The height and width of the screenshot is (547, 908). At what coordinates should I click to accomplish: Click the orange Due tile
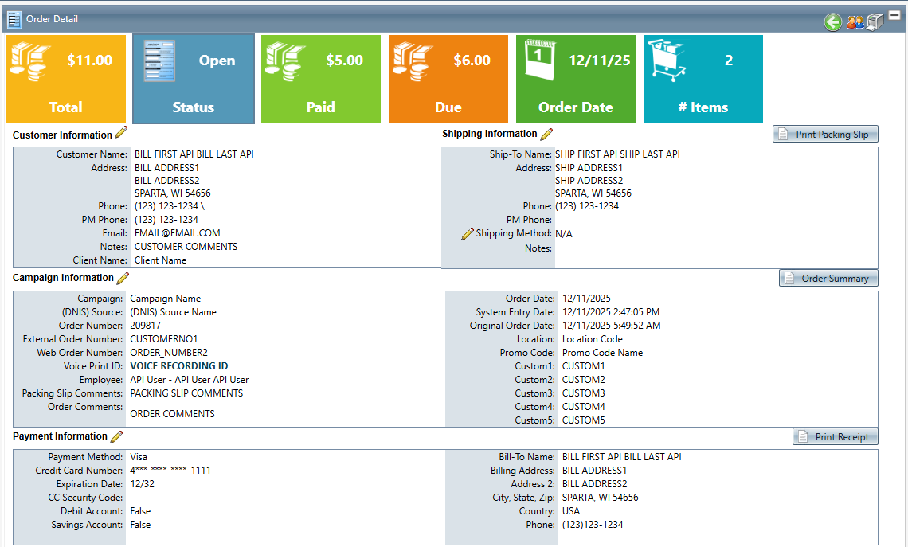click(448, 79)
